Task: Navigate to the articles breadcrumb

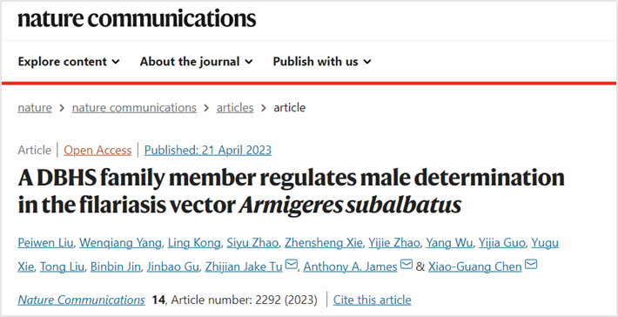Action: [235, 108]
